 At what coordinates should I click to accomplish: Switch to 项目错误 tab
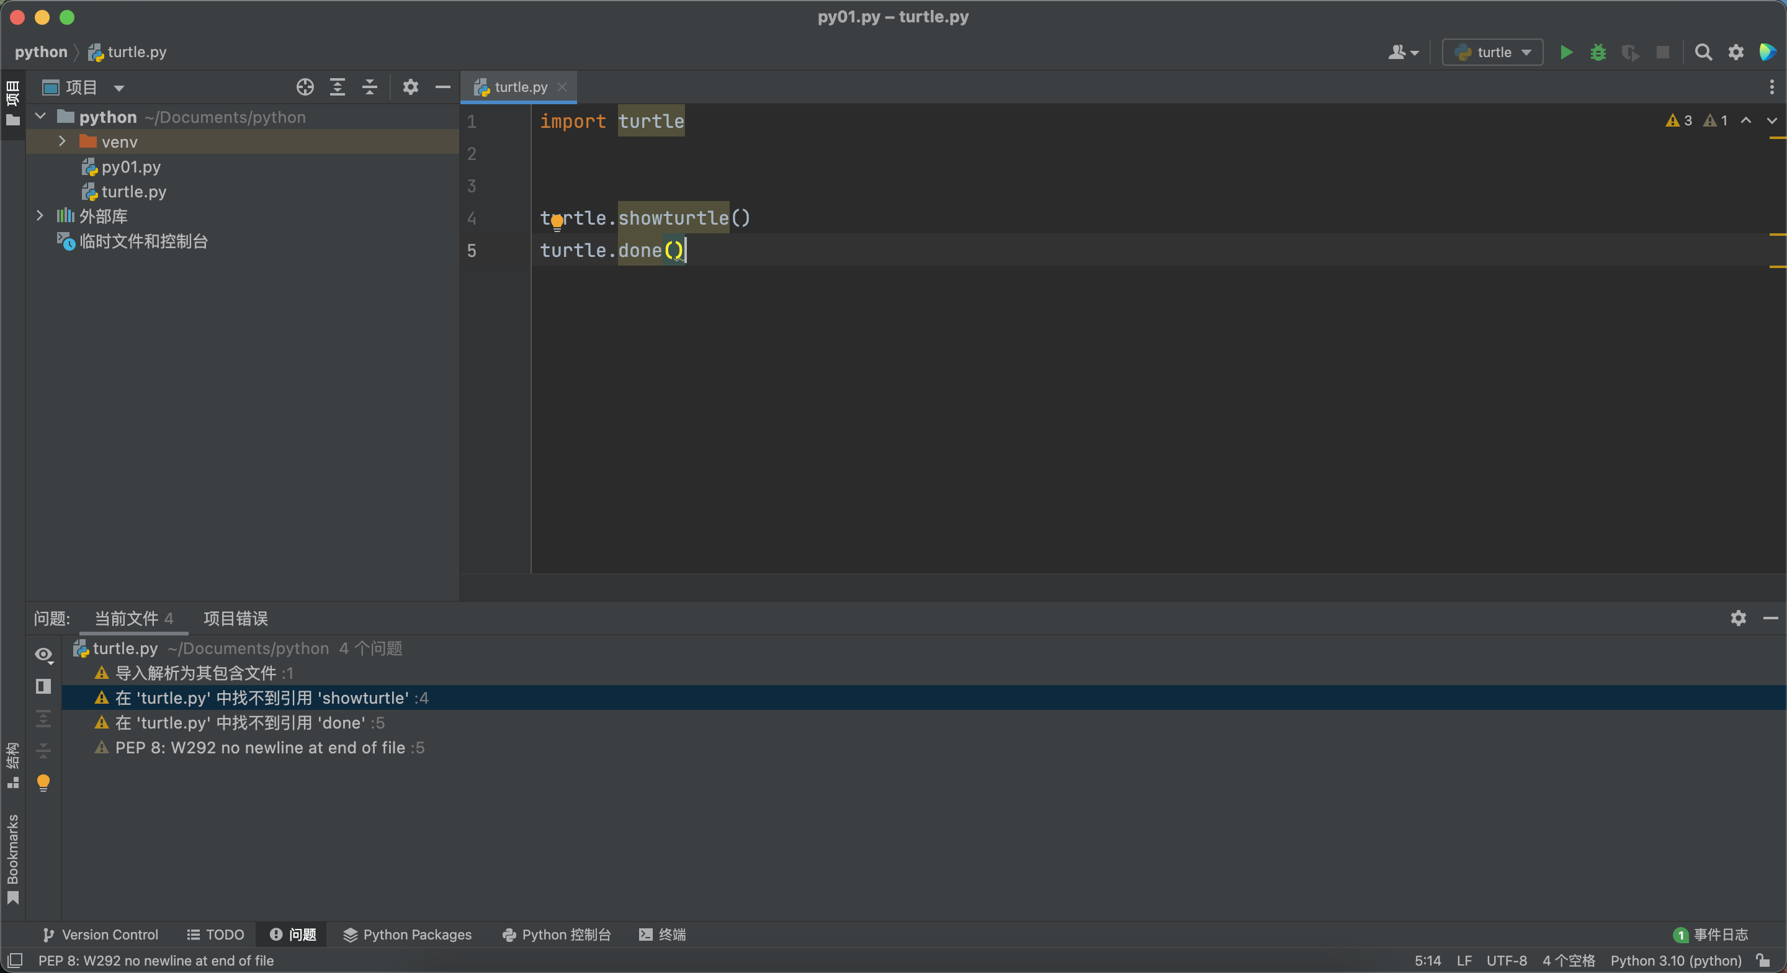tap(235, 617)
